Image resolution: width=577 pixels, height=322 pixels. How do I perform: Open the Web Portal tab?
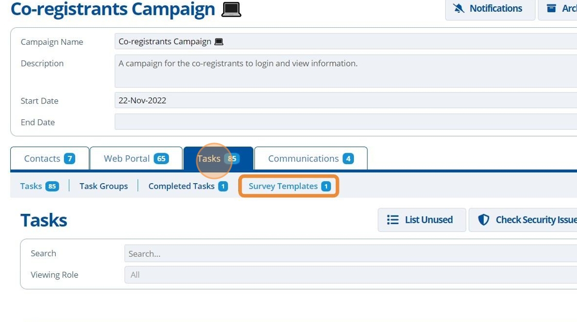tap(136, 158)
